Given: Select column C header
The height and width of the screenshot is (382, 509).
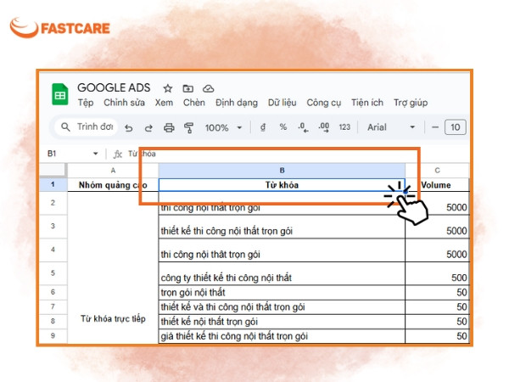Looking at the screenshot, I should point(437,171).
